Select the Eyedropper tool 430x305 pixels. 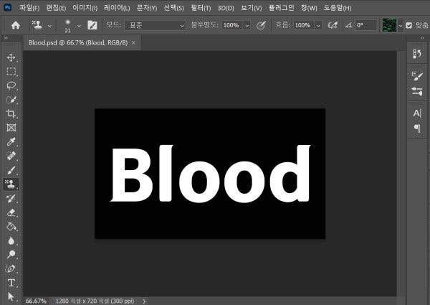[11, 141]
